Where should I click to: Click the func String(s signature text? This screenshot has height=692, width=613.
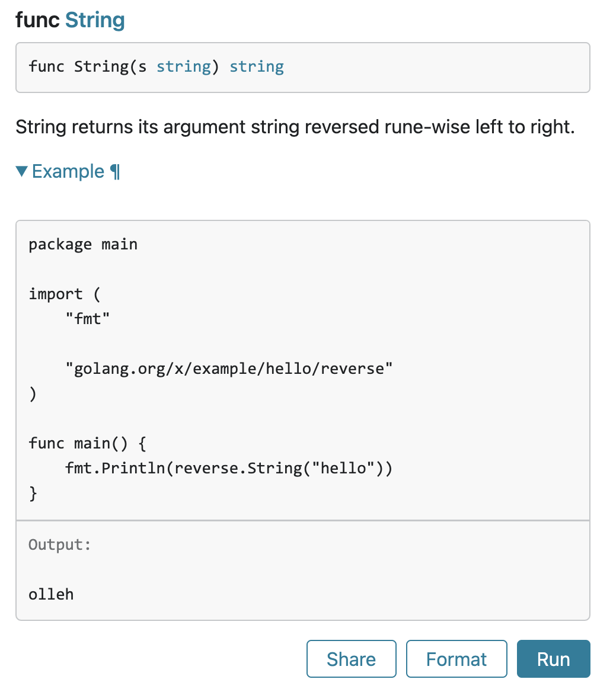pos(88,66)
